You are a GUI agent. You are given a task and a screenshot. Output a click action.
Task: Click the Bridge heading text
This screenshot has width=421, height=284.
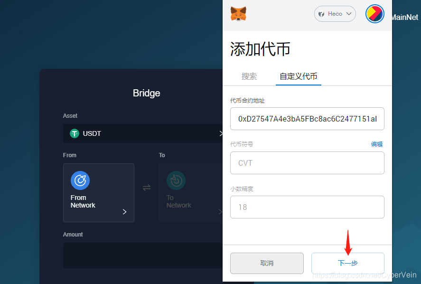(x=146, y=93)
